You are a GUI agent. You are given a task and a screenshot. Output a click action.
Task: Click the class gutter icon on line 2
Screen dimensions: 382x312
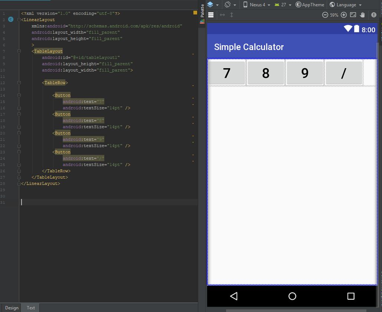point(11,20)
